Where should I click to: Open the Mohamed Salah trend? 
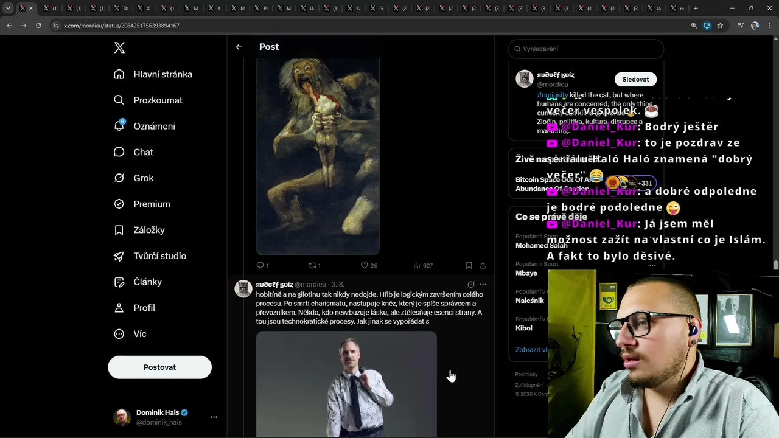pyautogui.click(x=542, y=246)
